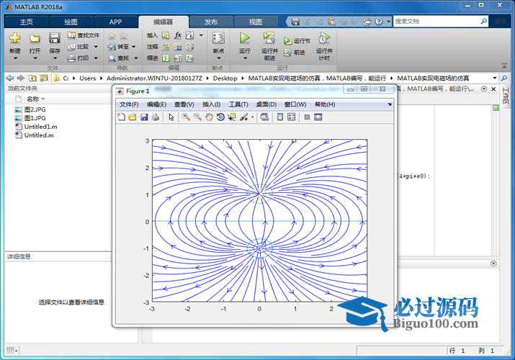This screenshot has height=360, width=515.
Task: Expand the 运行 dropdown arrow
Action: click(245, 58)
